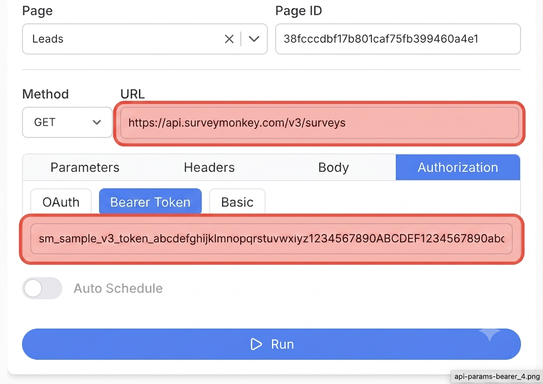Choose the Bearer Token option
Screen dimensions: 543x384
pyautogui.click(x=150, y=202)
